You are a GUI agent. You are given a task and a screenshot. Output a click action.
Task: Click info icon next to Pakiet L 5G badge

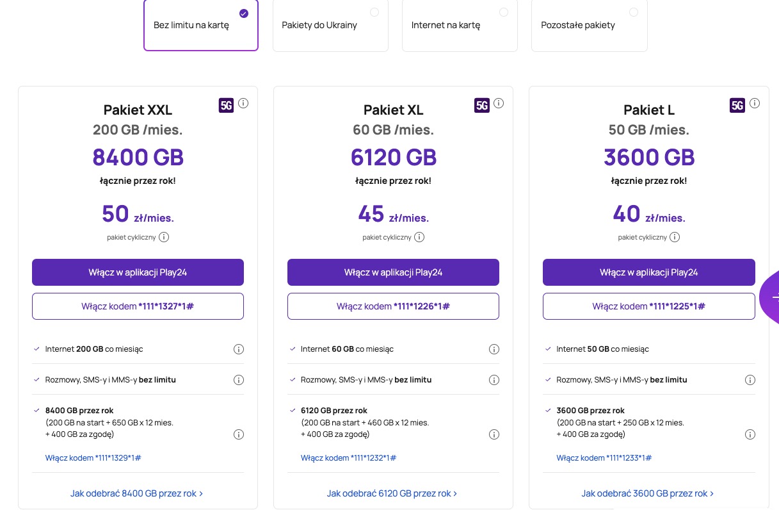(755, 103)
